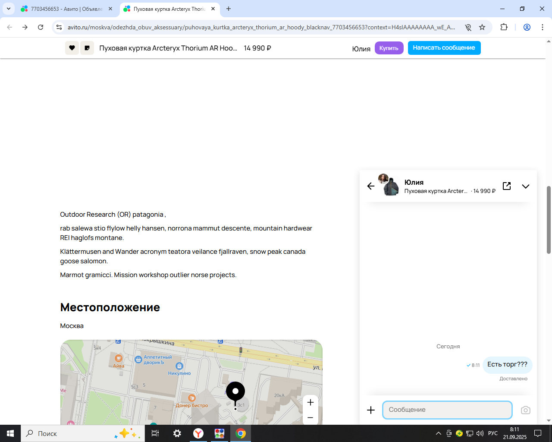This screenshot has height=442, width=552.
Task: Add listing to favorites with heart icon
Action: (72, 48)
